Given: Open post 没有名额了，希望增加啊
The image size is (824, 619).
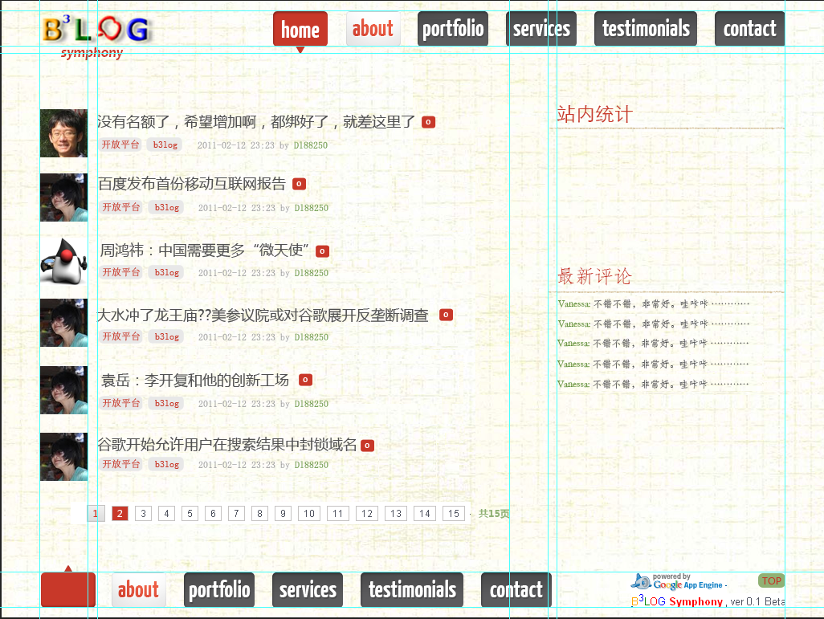Looking at the screenshot, I should (256, 122).
